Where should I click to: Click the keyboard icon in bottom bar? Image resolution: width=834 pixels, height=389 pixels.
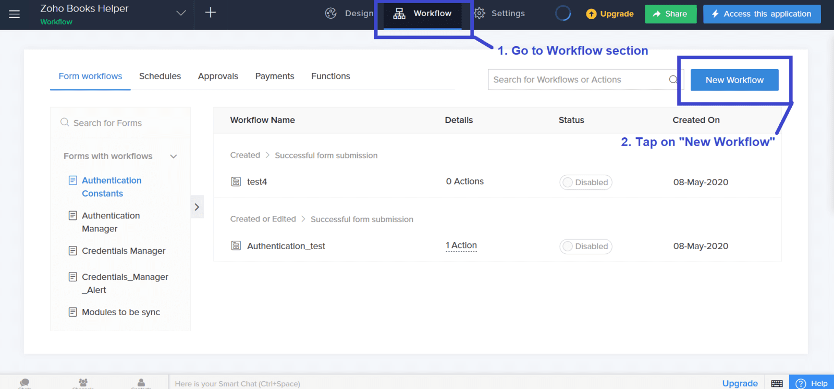point(777,383)
